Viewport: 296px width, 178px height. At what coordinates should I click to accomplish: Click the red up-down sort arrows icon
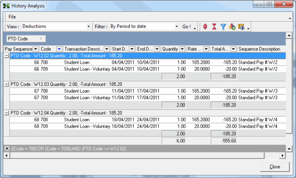coord(205,27)
